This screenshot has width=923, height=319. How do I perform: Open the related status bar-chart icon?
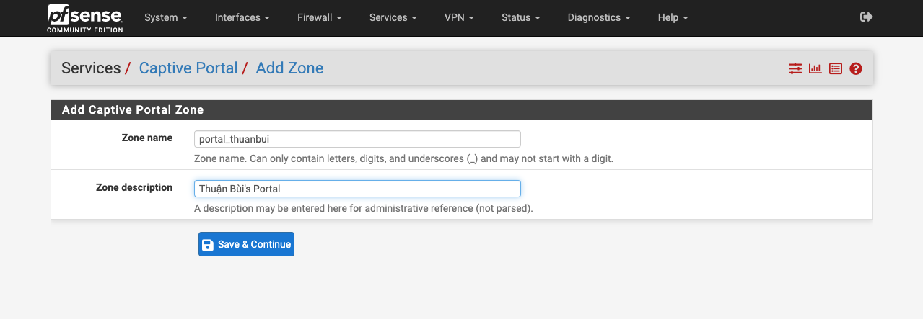click(x=815, y=69)
